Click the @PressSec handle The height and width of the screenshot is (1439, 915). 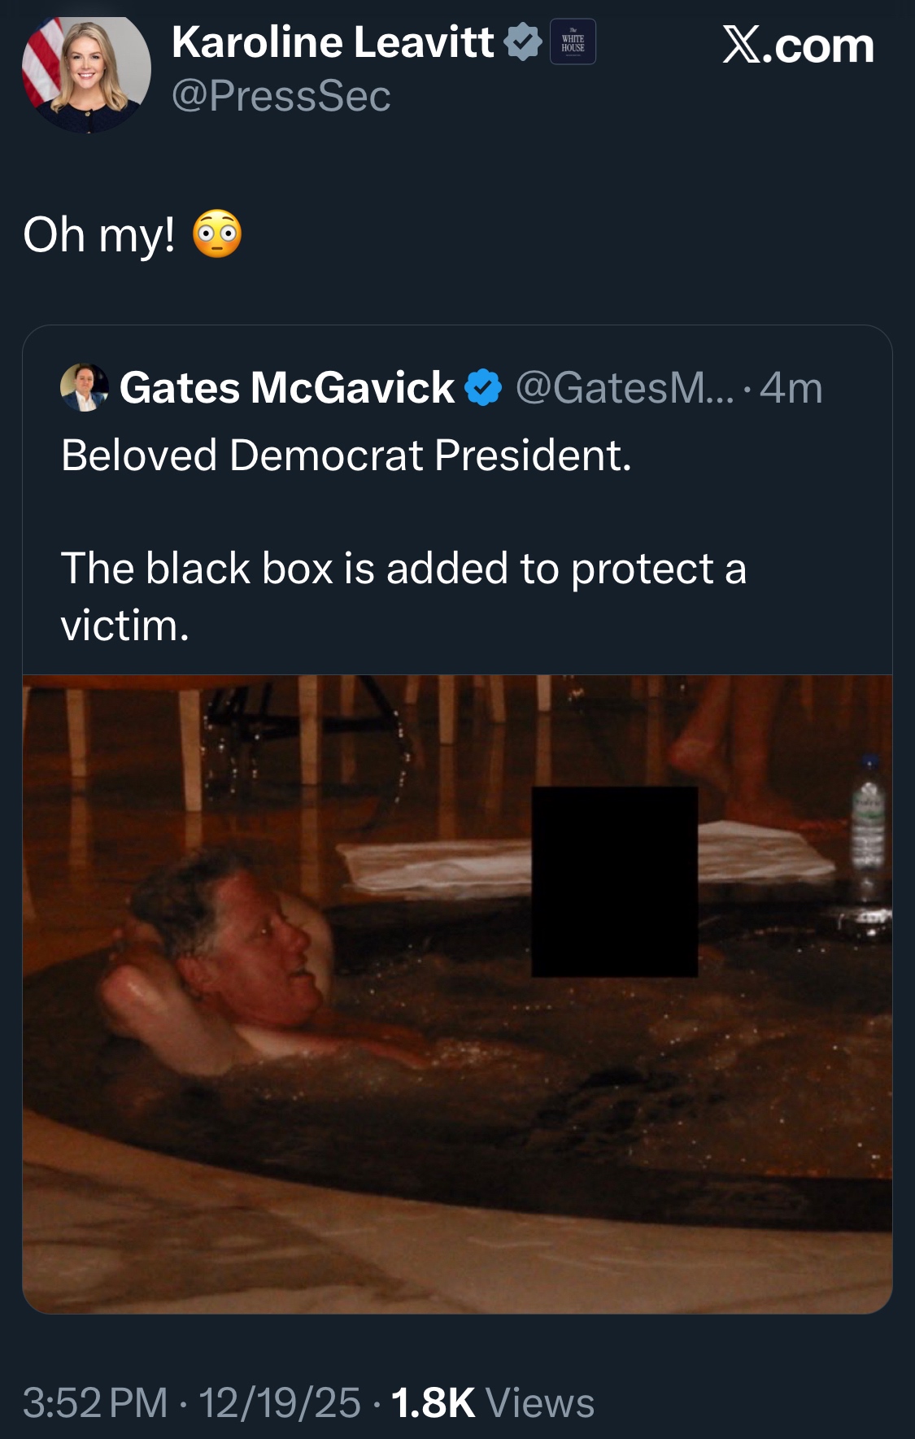pyautogui.click(x=281, y=96)
